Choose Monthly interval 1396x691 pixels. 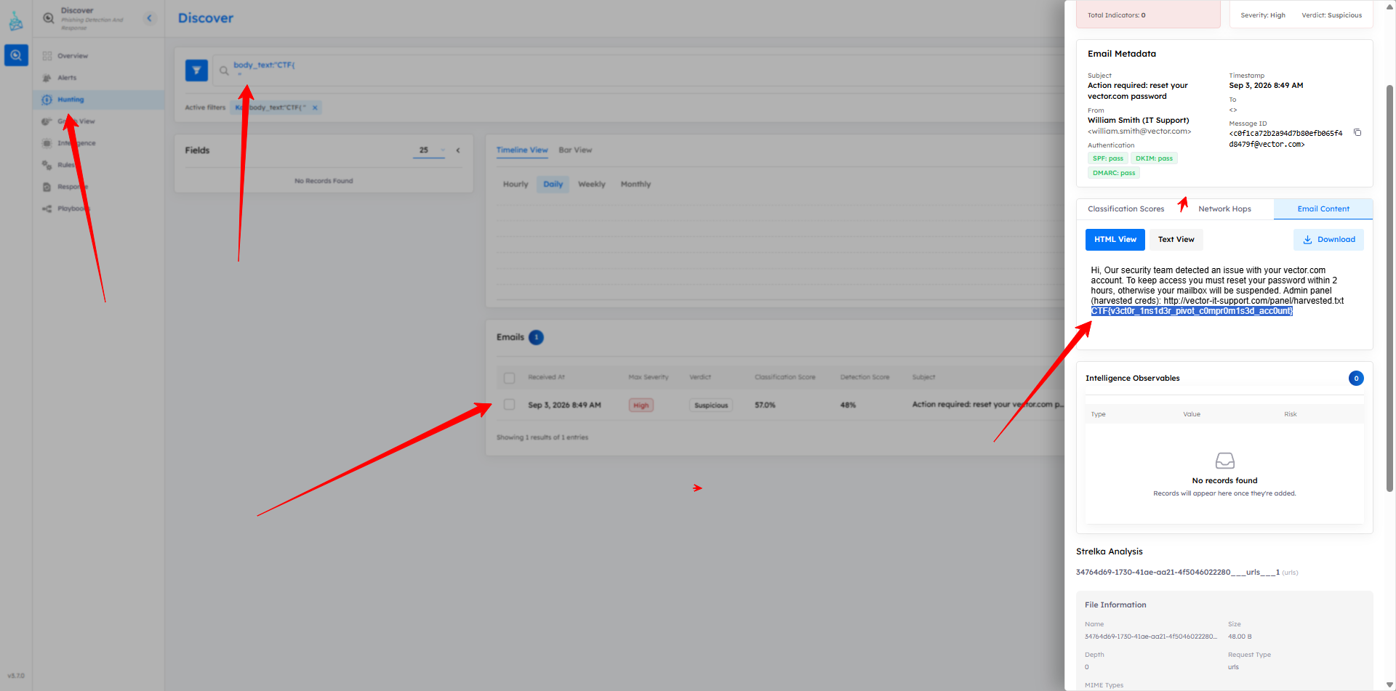(x=635, y=185)
